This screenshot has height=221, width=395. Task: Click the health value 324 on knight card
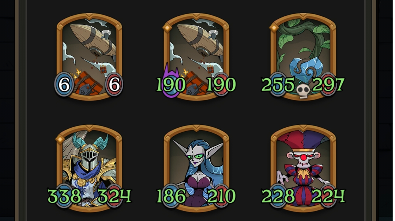pyautogui.click(x=114, y=196)
